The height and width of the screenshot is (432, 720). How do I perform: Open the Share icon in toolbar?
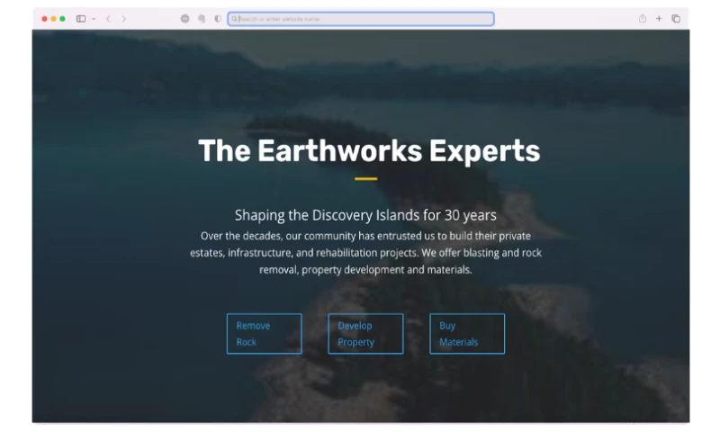coord(643,19)
